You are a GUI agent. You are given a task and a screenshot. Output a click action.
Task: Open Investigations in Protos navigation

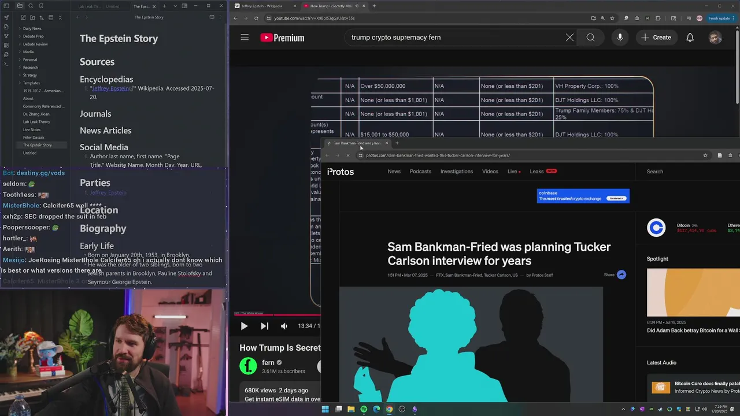(457, 172)
